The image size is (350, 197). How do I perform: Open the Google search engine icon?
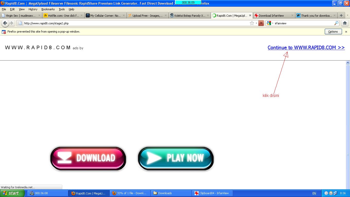[269, 23]
